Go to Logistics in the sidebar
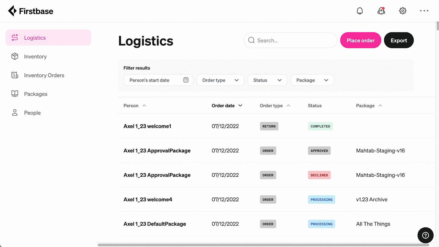Viewport: 439px width, 247px height. point(48,37)
